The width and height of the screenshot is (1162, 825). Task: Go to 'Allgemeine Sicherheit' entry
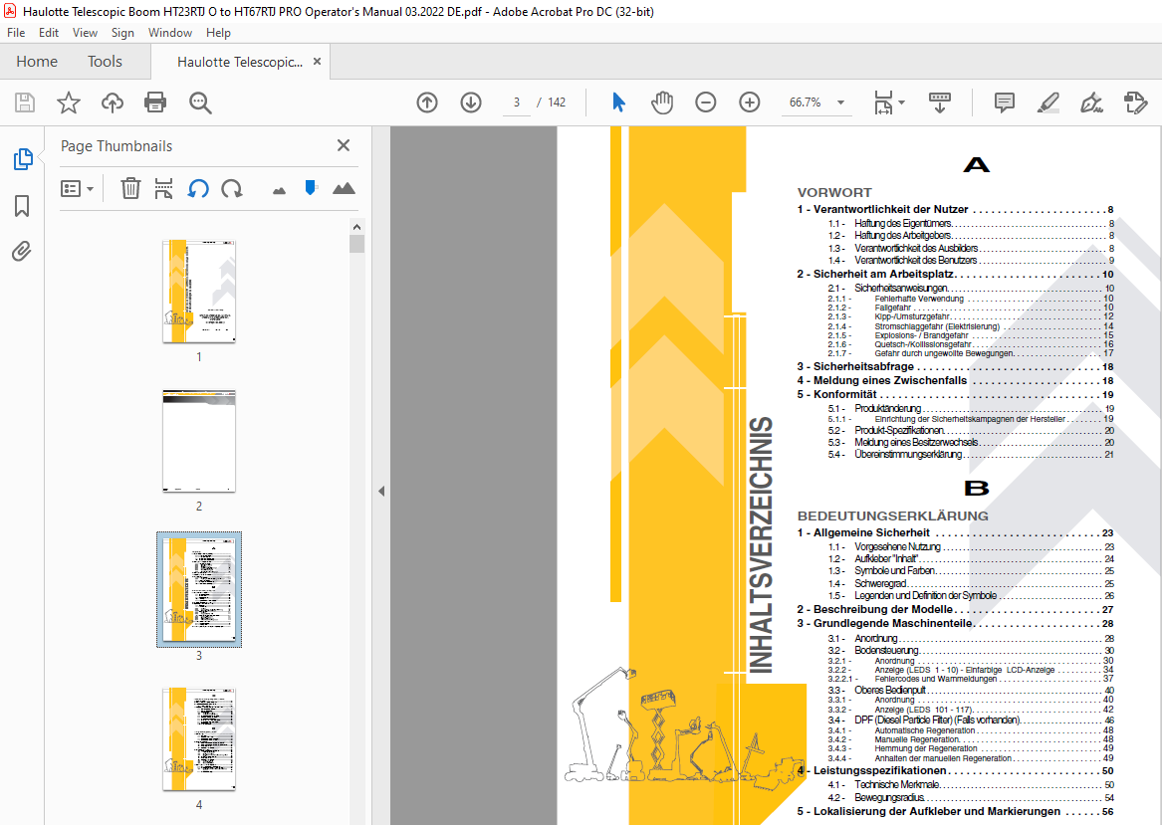point(955,532)
